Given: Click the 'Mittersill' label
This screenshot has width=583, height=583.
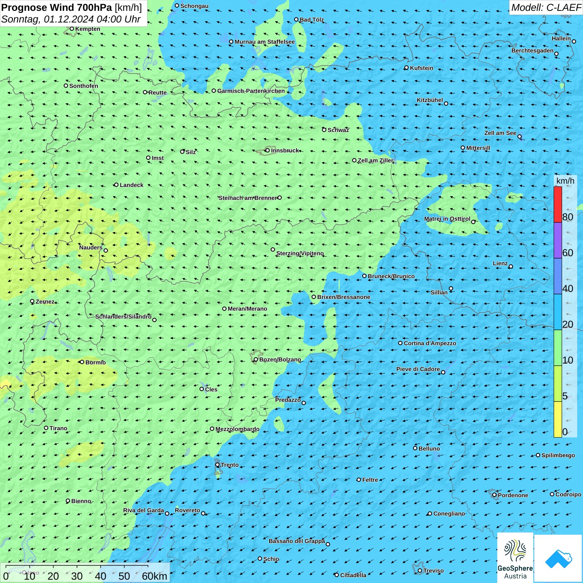Looking at the screenshot, I should pyautogui.click(x=478, y=148).
